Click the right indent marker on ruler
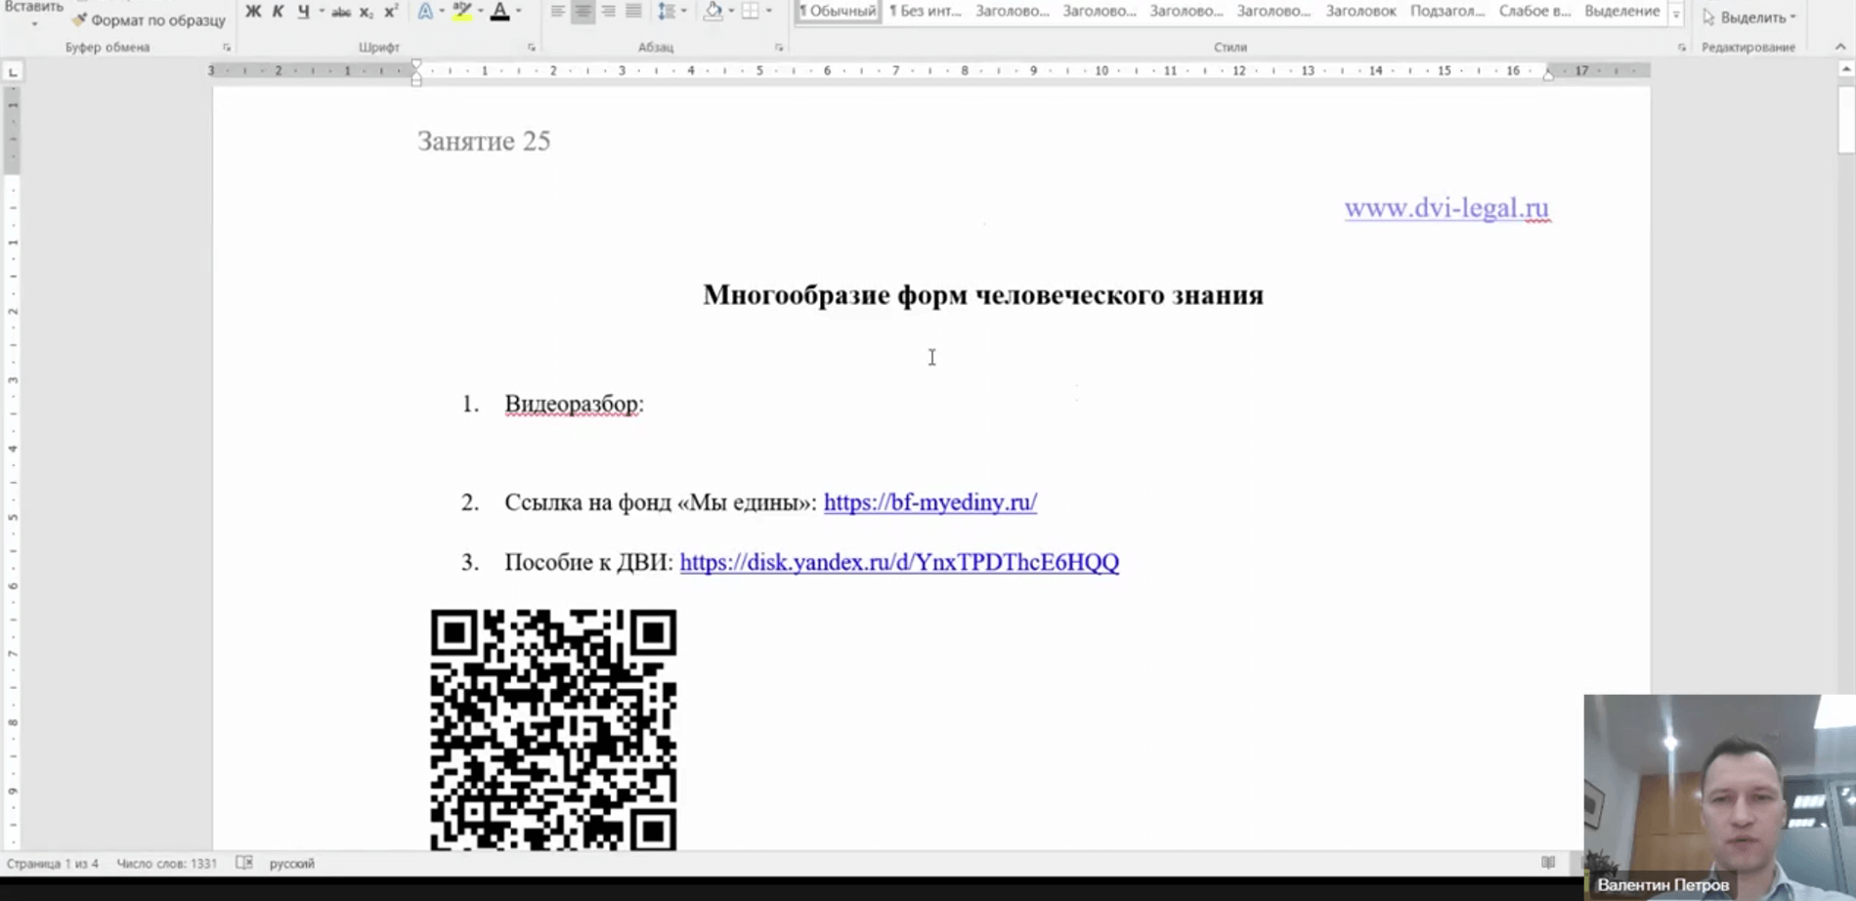Viewport: 1856px width, 901px height. pos(1548,74)
